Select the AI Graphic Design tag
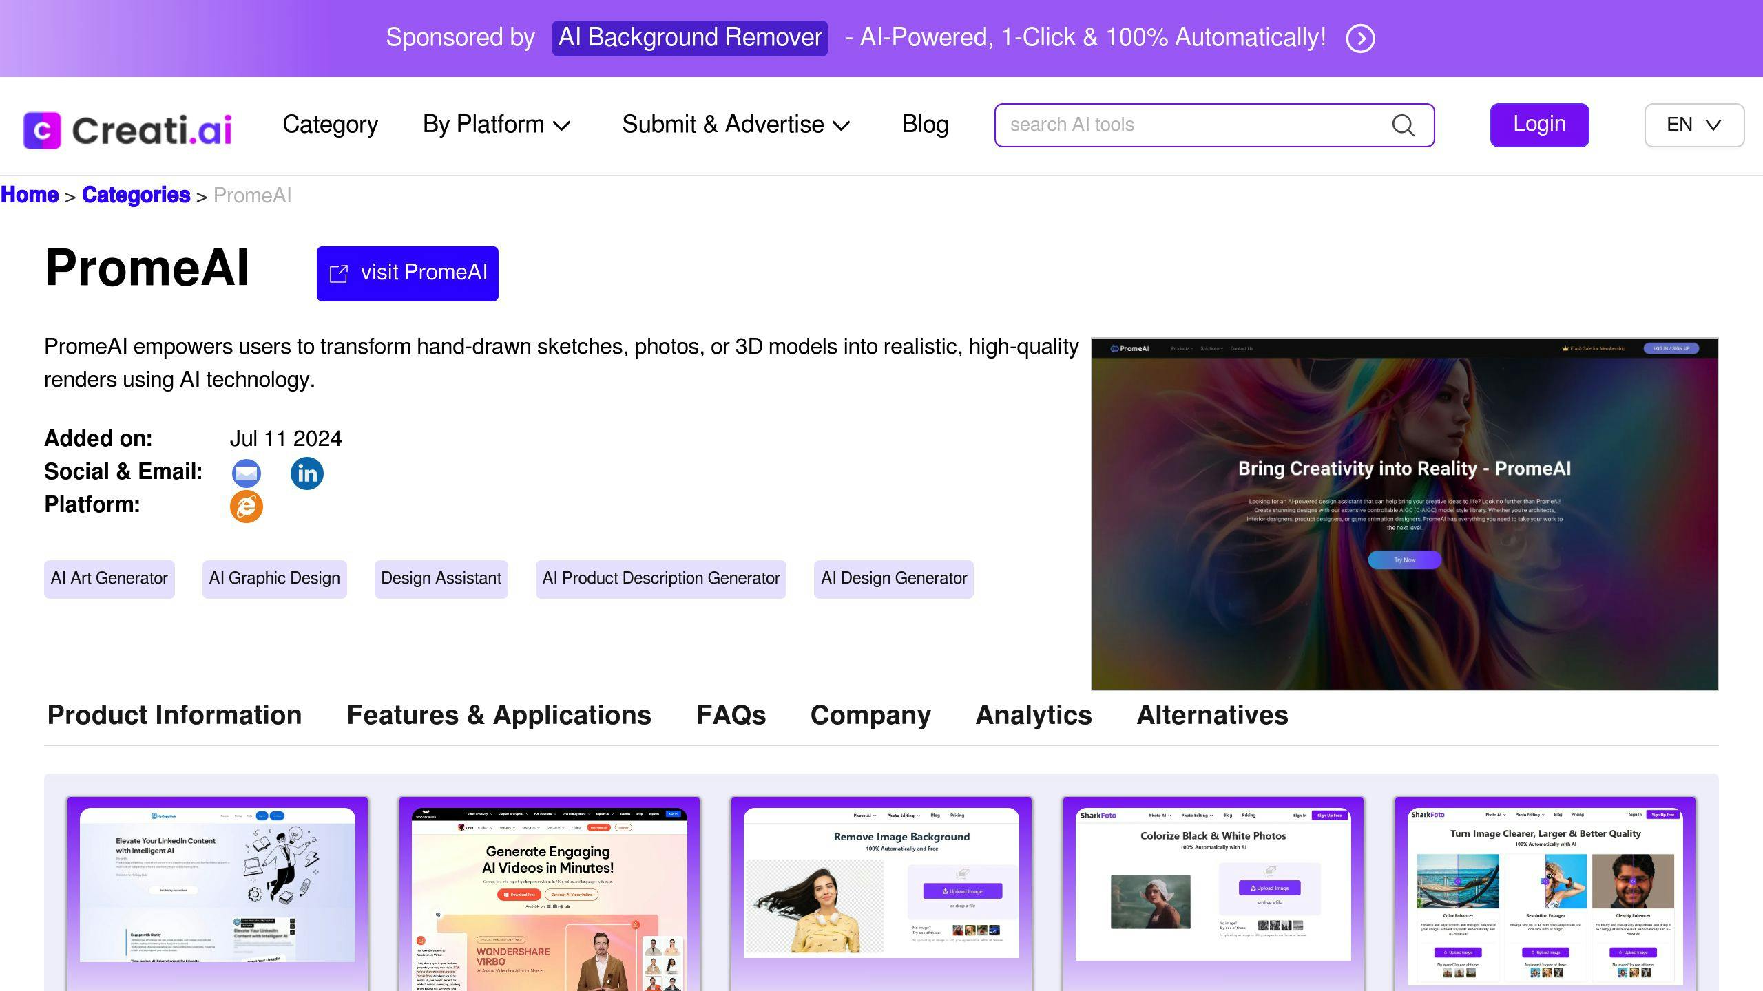 coord(274,579)
